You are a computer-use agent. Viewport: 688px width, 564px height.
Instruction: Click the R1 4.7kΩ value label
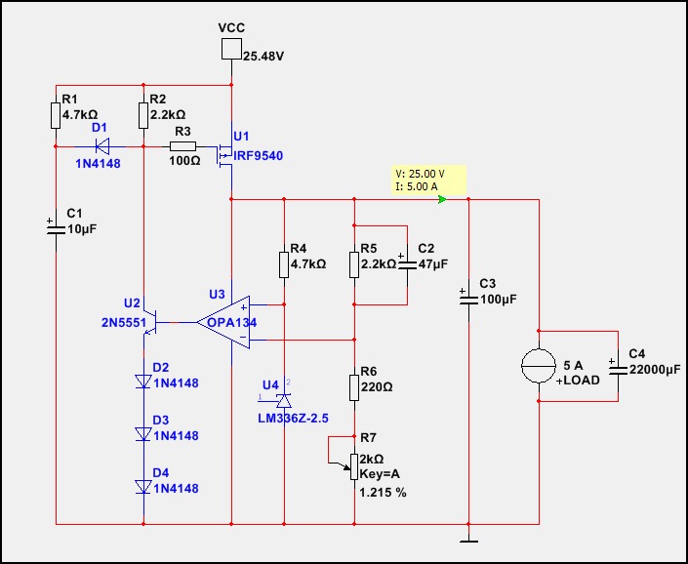[x=80, y=115]
